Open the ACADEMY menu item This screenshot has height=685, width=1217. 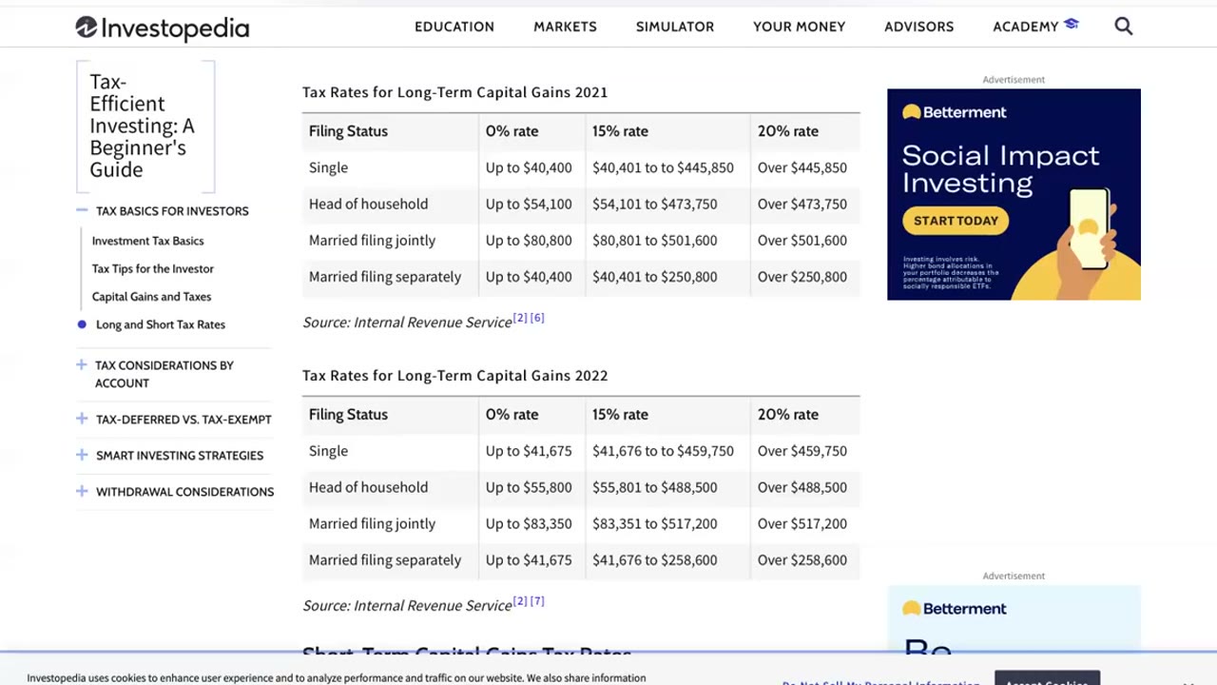[1035, 27]
